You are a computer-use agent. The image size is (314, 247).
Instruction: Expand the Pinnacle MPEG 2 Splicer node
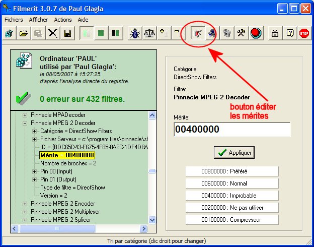(x=25, y=220)
